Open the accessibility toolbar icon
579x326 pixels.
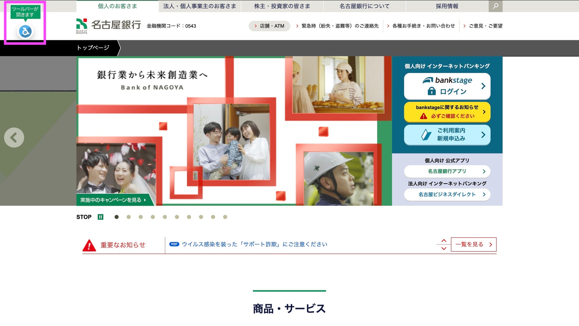point(25,31)
